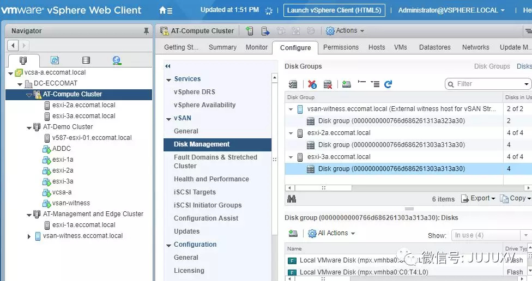
Task: Open Fault Domains & Stretched Cluster
Action: coord(215,162)
